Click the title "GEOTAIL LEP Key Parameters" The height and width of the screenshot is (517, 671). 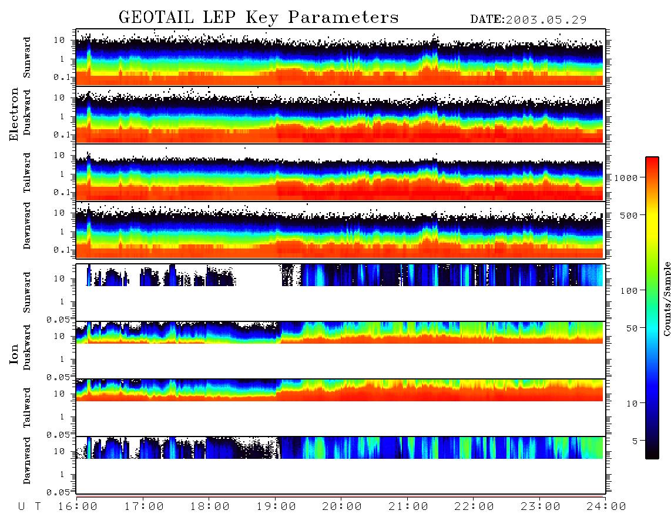coord(259,18)
